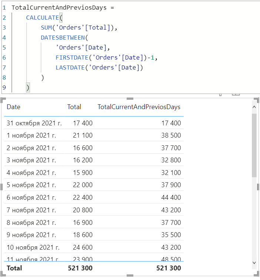Click the measure name TotalCurrentAndPreviosDays in the formula

59,8
